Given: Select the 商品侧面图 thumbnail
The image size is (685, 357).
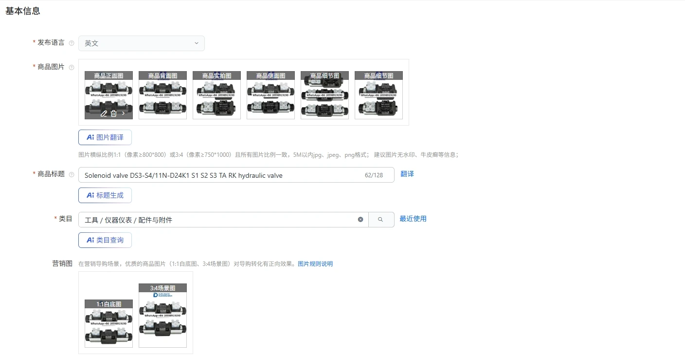Looking at the screenshot, I should [271, 95].
